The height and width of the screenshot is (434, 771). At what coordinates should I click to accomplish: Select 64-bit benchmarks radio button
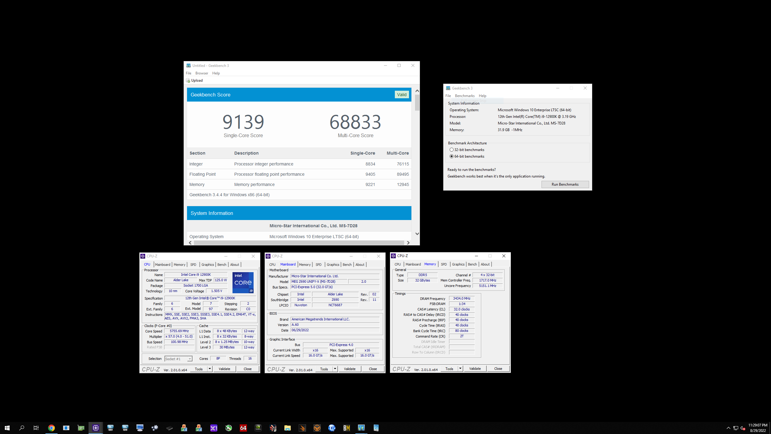pyautogui.click(x=451, y=156)
